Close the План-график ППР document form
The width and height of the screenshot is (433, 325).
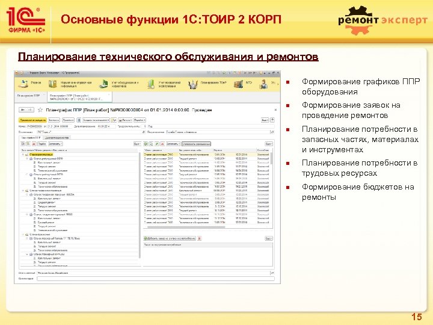click(275, 110)
